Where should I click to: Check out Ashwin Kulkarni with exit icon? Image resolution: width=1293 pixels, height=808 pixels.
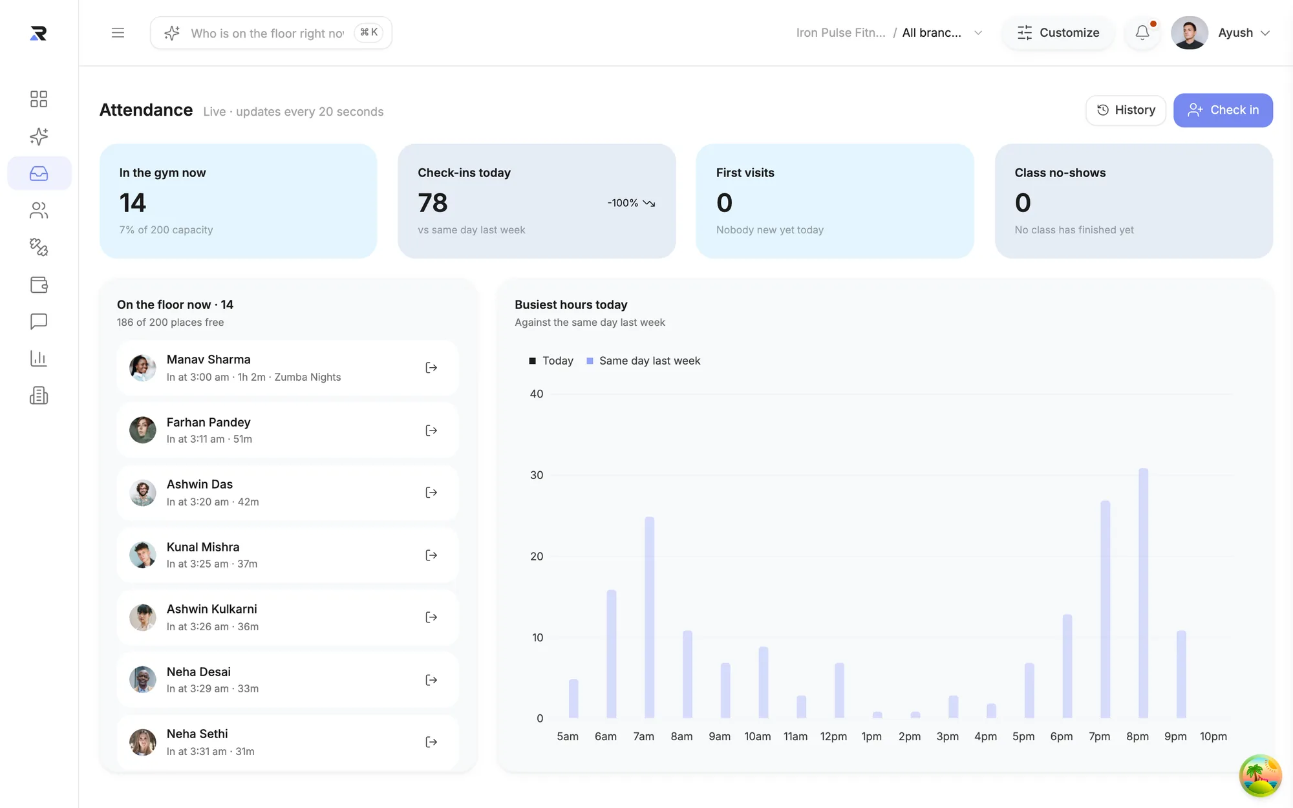click(x=431, y=617)
